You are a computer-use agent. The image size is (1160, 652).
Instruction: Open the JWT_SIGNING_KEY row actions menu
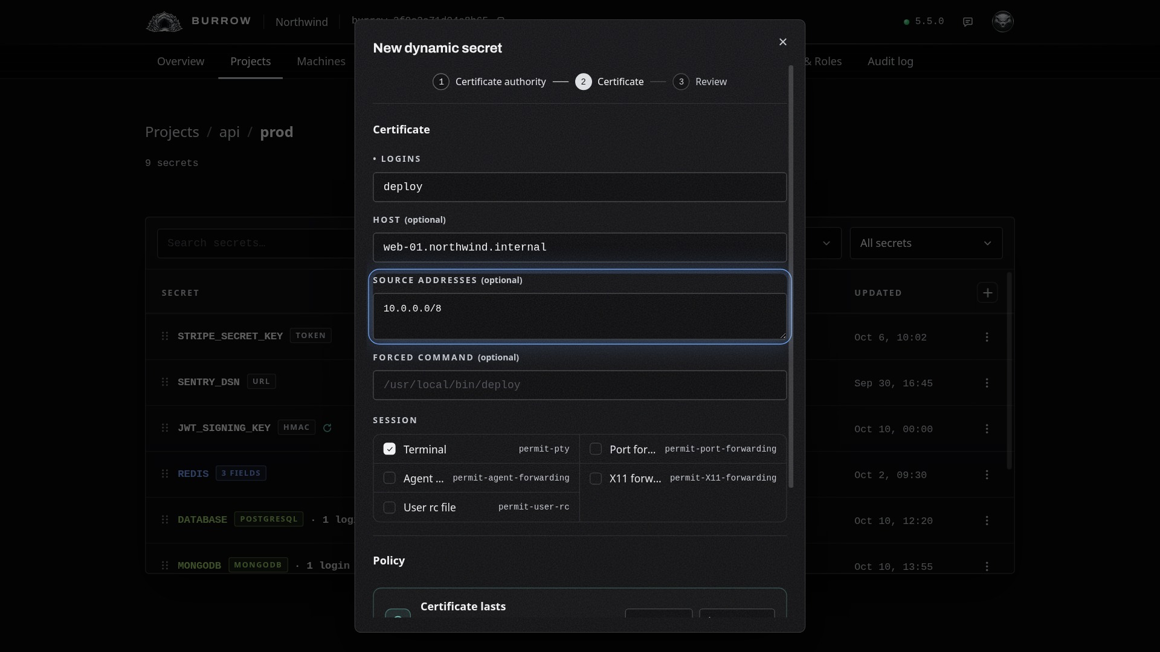click(987, 429)
